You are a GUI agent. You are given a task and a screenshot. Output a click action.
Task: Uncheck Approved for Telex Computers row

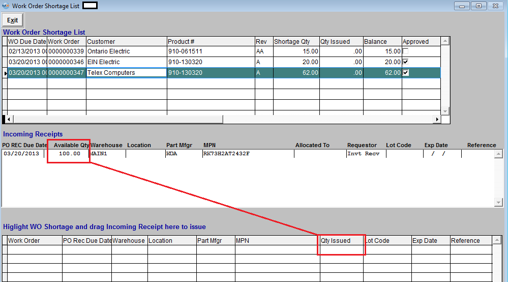(405, 73)
